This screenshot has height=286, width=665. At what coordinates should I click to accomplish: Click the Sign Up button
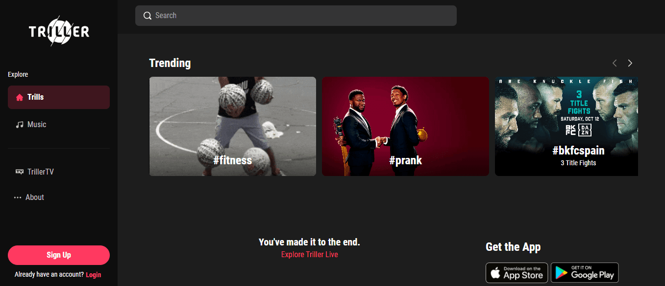(59, 255)
